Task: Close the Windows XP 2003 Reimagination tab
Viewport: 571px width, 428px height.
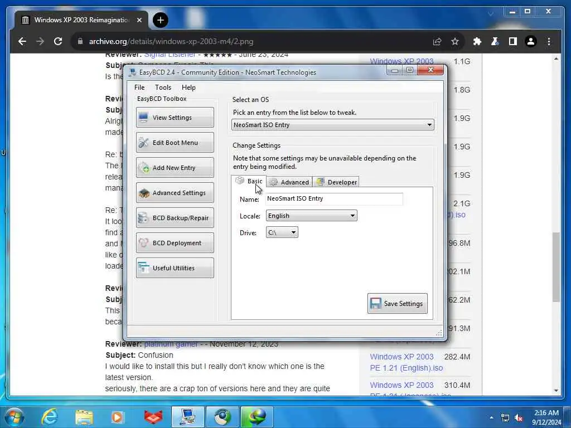Action: (x=139, y=20)
